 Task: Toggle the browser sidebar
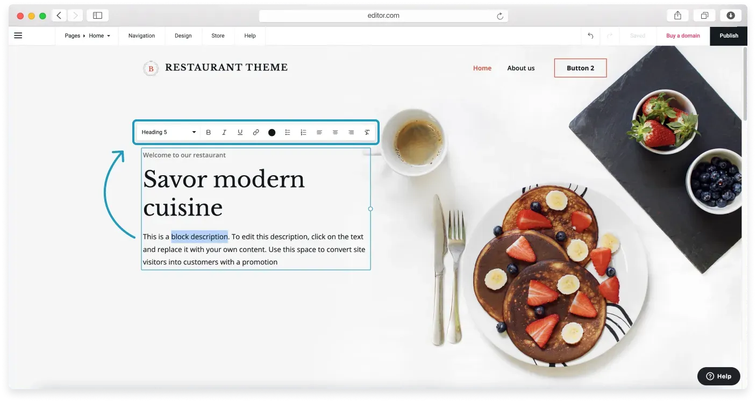click(97, 16)
